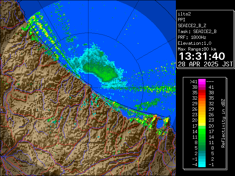Click the '-4' legend value
Screen dimensions: 235x176
click(x=195, y=165)
